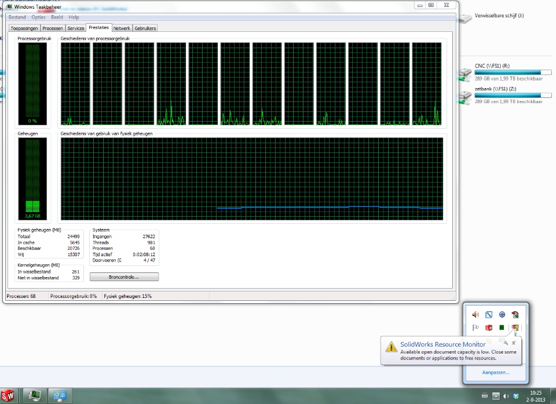556x404 pixels.
Task: Click the zetbank (Z:) drive capacity bar
Action: 513,95
